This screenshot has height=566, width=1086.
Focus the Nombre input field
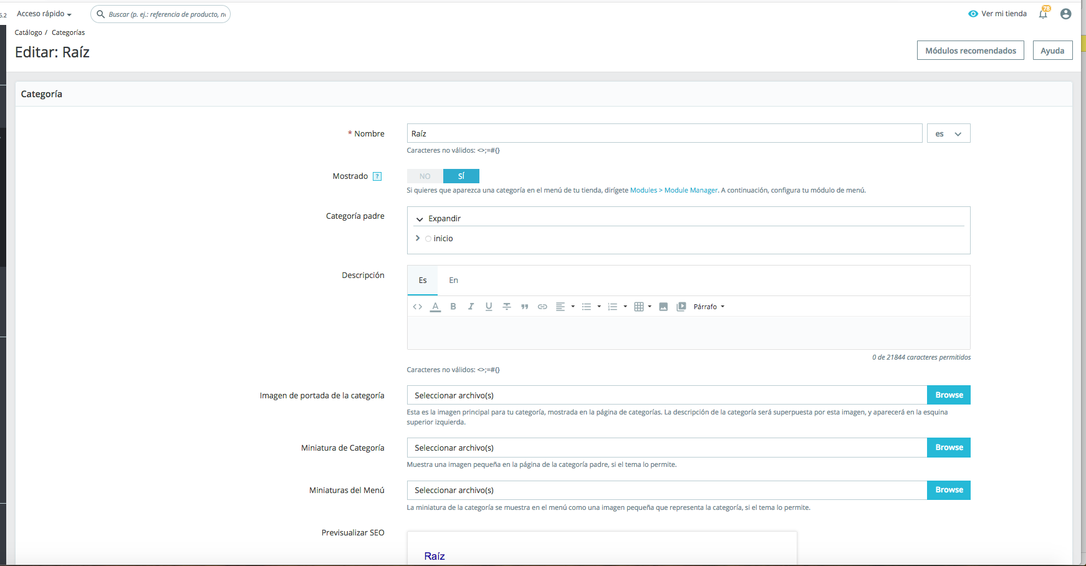click(x=665, y=133)
